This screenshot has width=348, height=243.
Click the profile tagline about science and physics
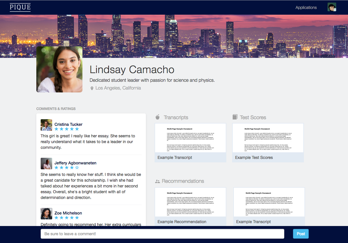point(152,80)
